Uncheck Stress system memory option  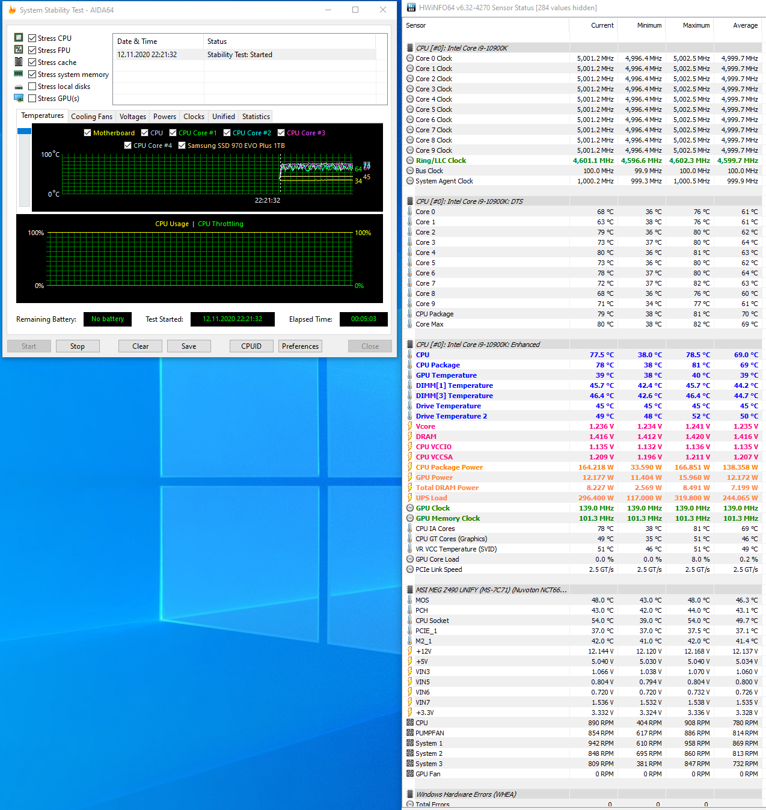32,75
